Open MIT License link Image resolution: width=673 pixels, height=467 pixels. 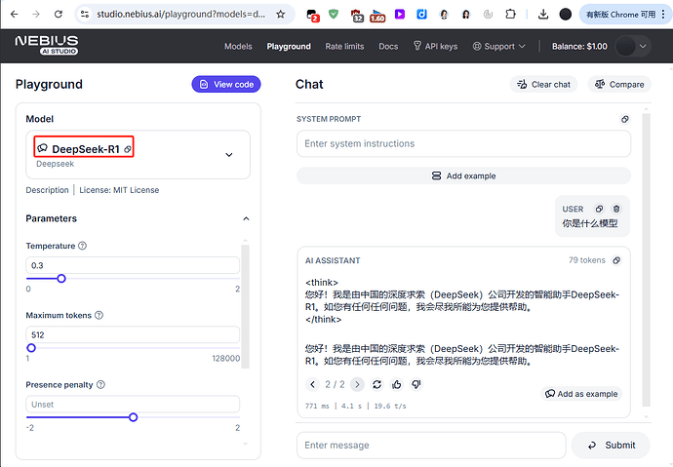tap(119, 190)
